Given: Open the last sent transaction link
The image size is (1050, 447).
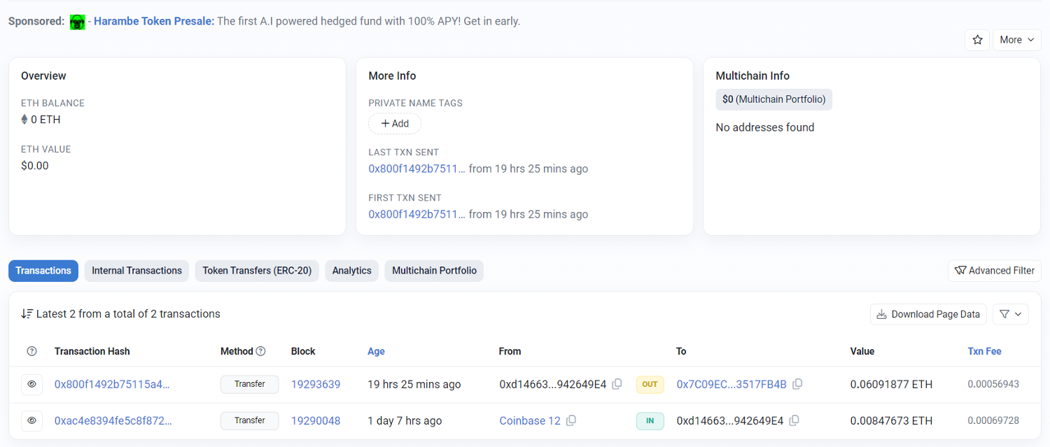Looking at the screenshot, I should pyautogui.click(x=416, y=169).
